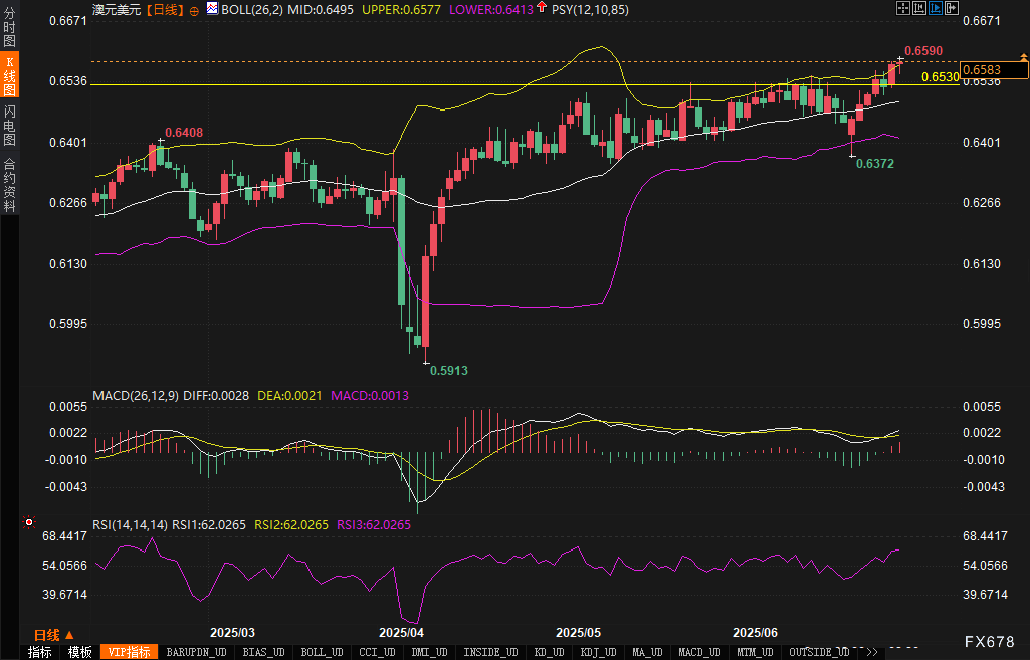Select the VIP指标 tab
This screenshot has height=660, width=1030.
(x=129, y=652)
